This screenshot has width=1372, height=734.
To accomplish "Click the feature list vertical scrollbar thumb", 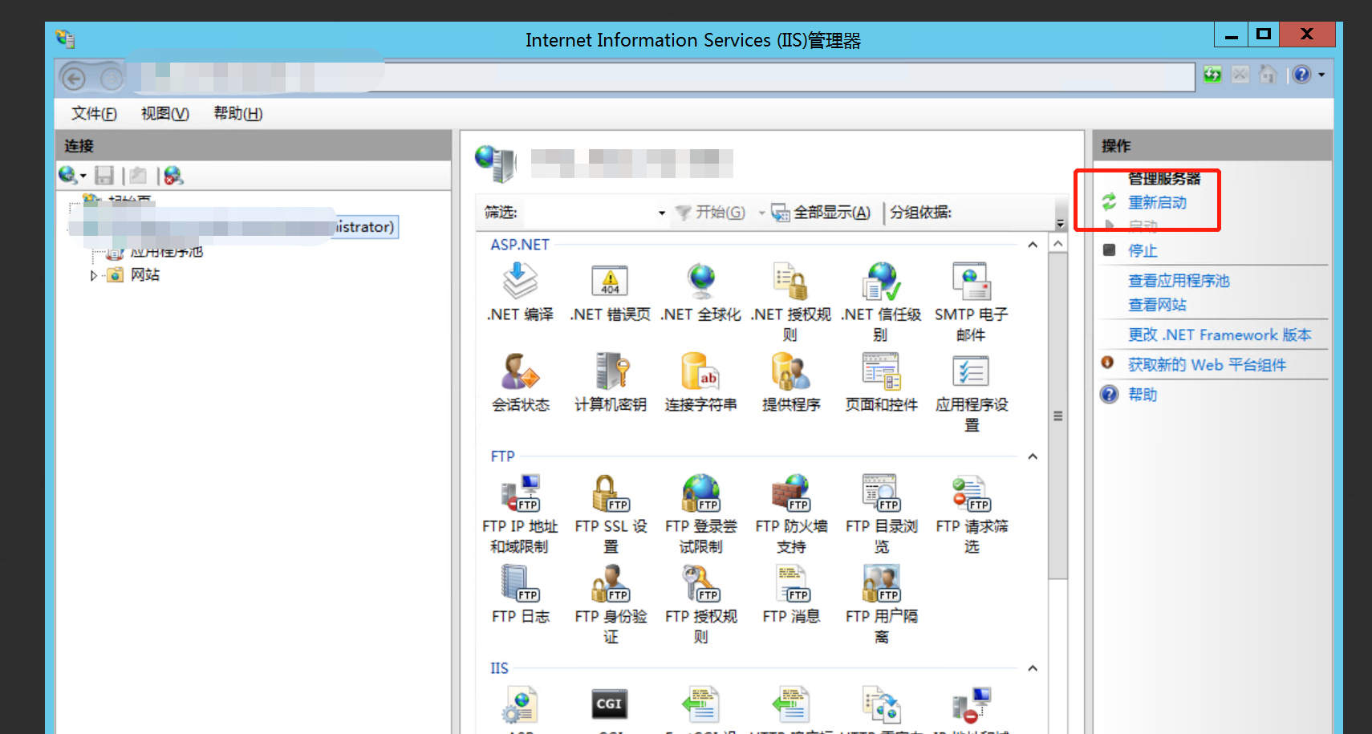I will (x=1057, y=416).
